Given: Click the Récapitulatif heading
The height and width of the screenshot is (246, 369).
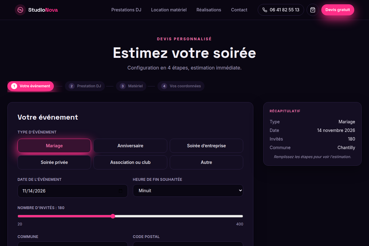Looking at the screenshot, I should [285, 111].
